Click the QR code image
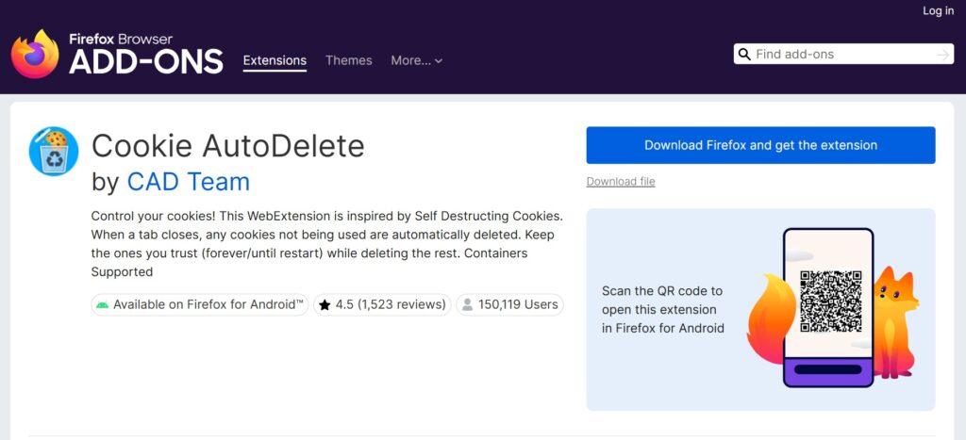 pos(830,301)
